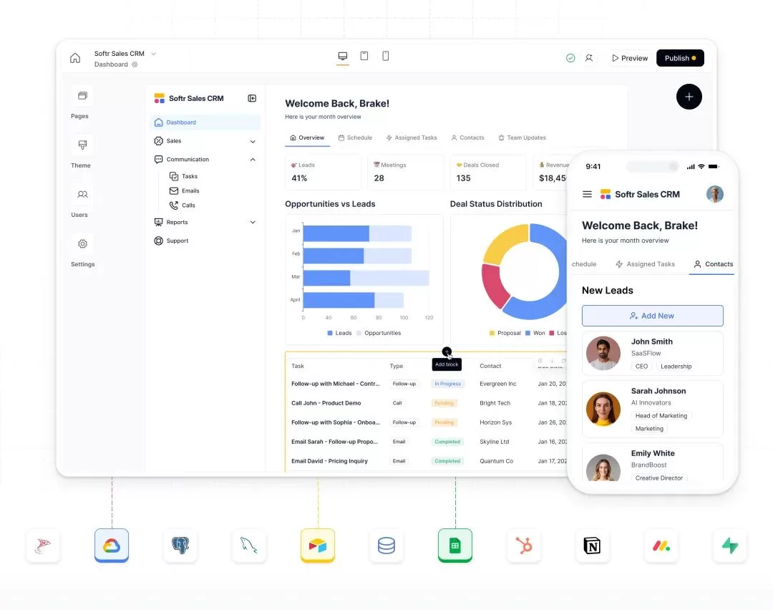Viewport: 773px width, 610px height.
Task: Click the Leads 41% stat card
Action: point(323,172)
